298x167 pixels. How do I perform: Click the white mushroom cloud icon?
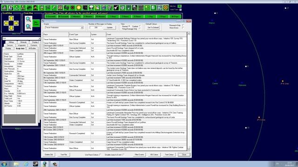[x=91, y=8]
